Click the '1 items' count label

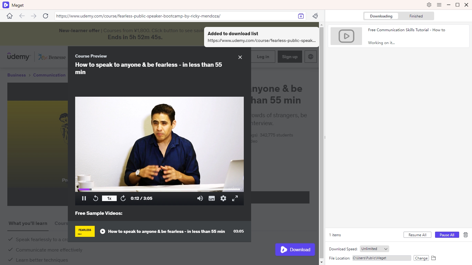[x=335, y=235]
